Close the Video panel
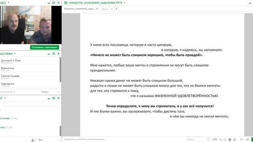Screen dimensions: 253x142 59,3
